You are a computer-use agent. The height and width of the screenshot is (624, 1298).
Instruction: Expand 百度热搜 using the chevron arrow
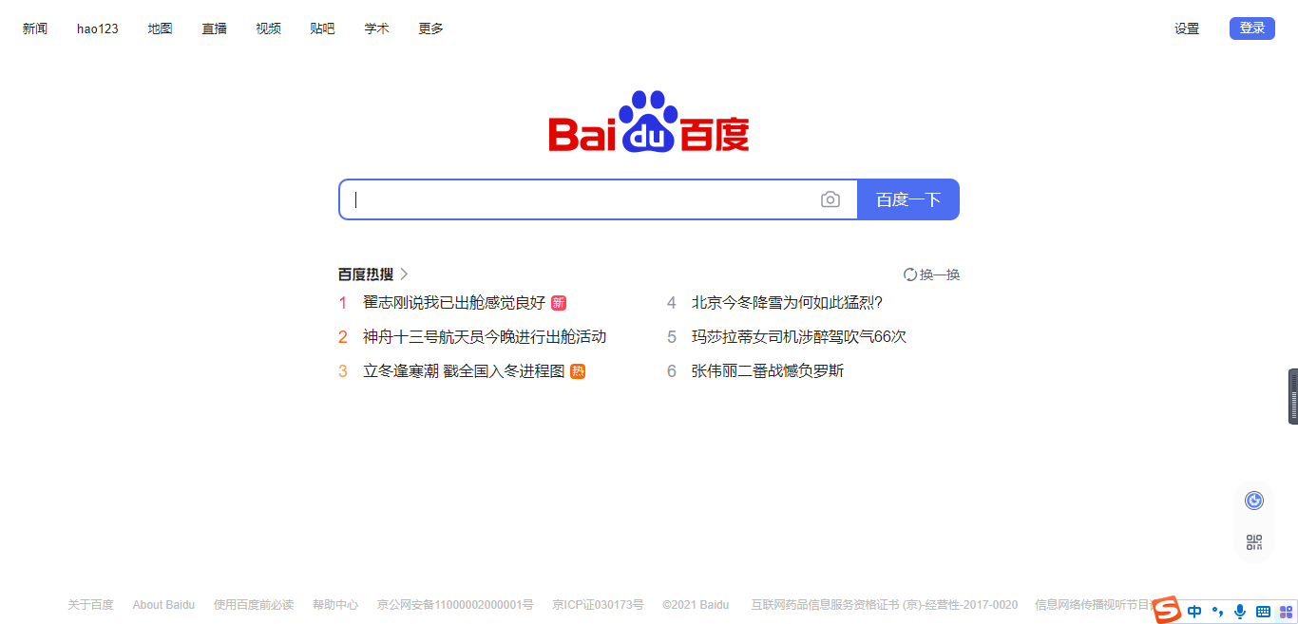pyautogui.click(x=404, y=274)
